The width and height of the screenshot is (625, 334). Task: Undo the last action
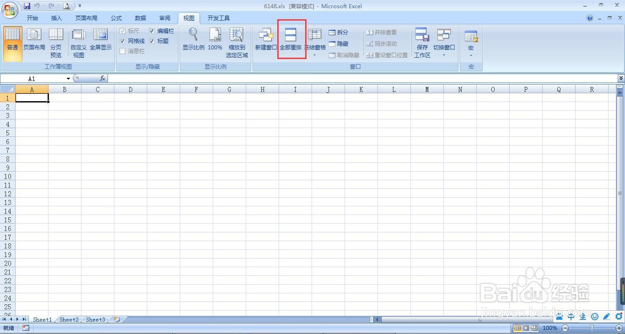(x=37, y=6)
